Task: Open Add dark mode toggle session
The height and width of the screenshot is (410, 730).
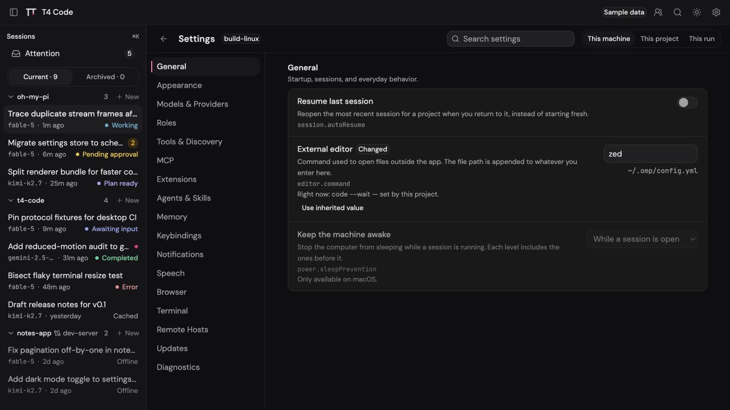Action: tap(73, 384)
